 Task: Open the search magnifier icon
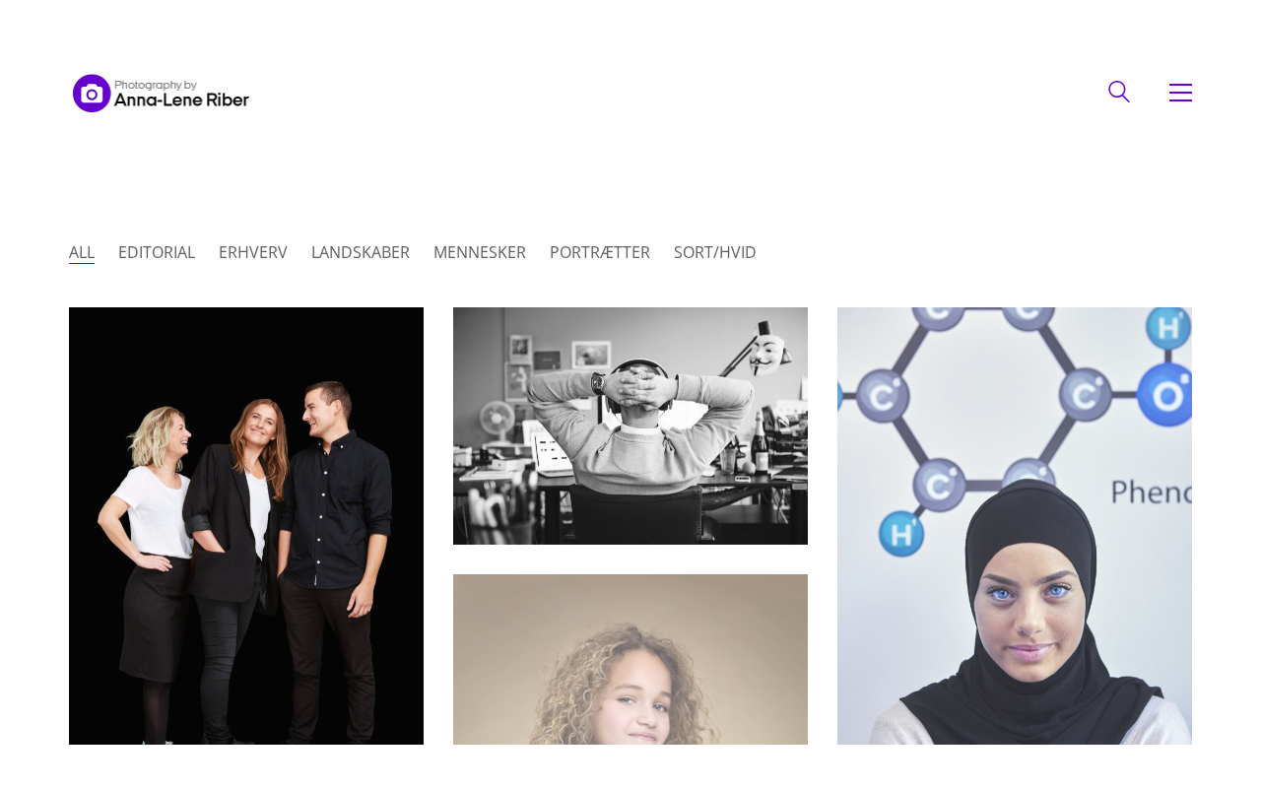coord(1119,92)
